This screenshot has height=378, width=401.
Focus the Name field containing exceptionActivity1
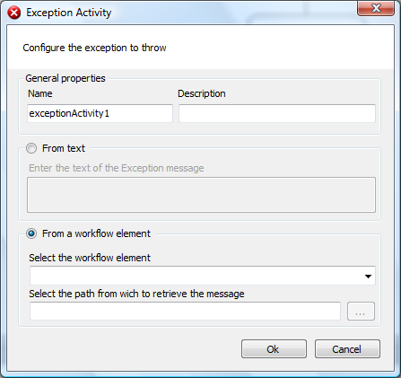click(x=100, y=113)
